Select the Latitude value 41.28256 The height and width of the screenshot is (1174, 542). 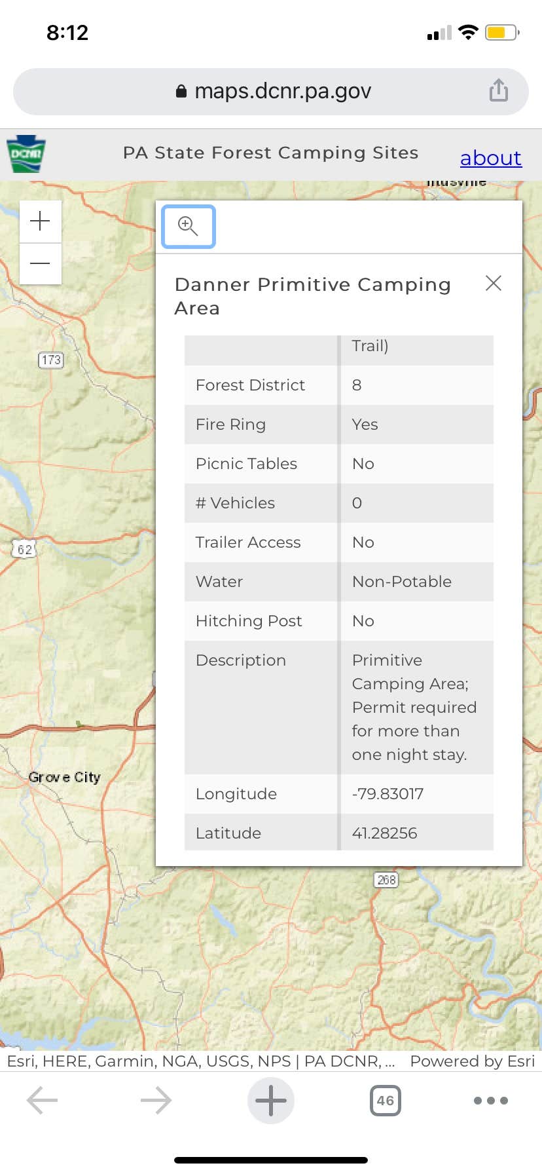pyautogui.click(x=384, y=833)
